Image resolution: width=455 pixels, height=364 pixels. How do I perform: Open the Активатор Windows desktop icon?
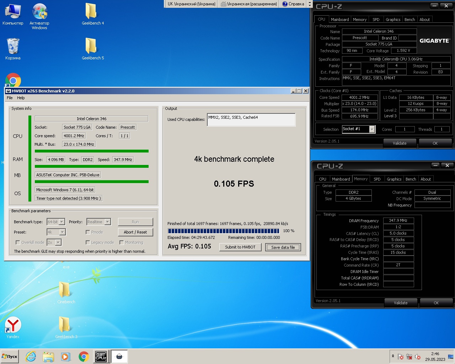[x=39, y=16]
